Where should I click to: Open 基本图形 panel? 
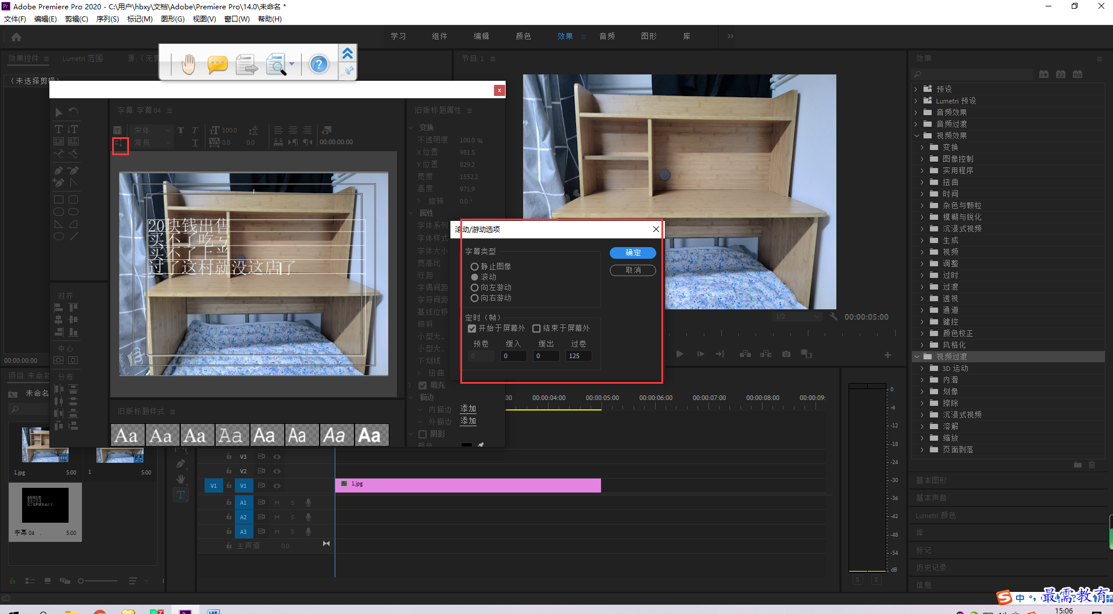[x=931, y=480]
